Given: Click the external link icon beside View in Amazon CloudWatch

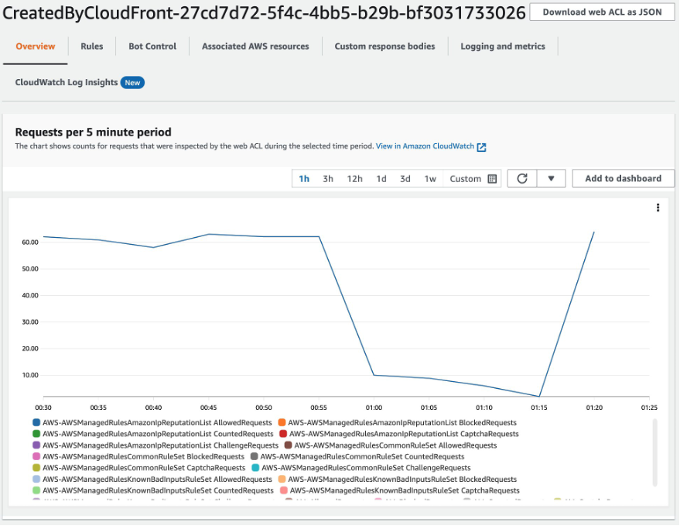Looking at the screenshot, I should tap(483, 146).
